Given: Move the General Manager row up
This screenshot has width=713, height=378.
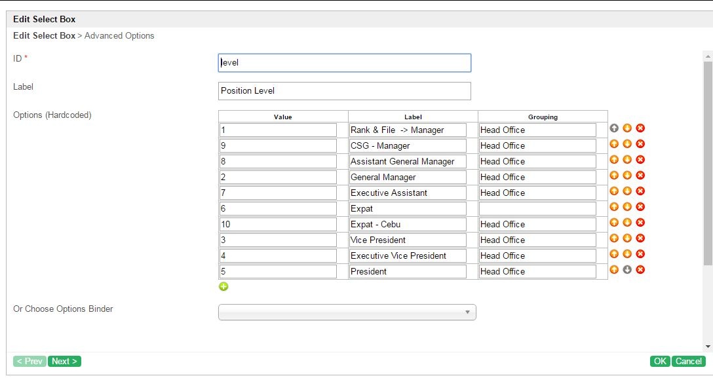Looking at the screenshot, I should (x=614, y=176).
